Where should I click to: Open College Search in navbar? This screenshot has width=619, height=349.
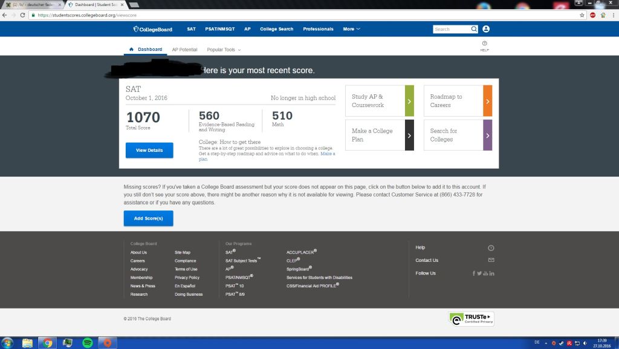[277, 29]
